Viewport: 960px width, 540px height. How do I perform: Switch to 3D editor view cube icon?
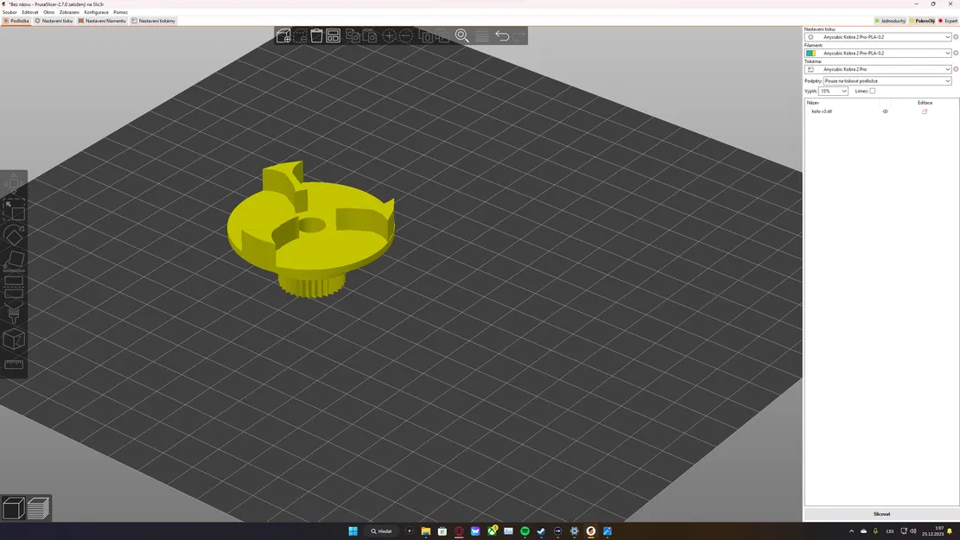(x=14, y=508)
